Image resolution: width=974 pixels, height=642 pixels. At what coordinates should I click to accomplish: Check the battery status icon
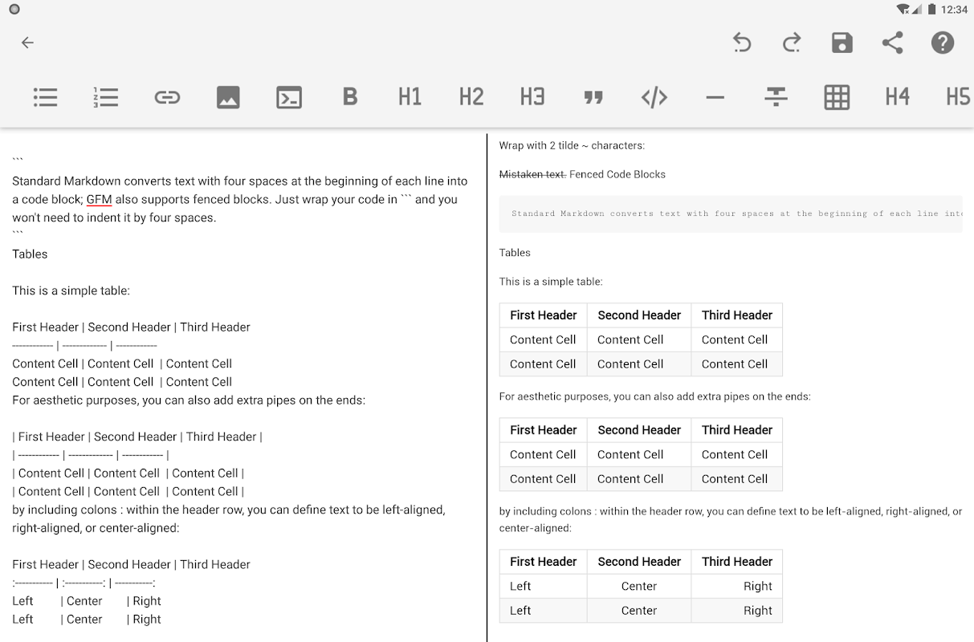coord(931,10)
